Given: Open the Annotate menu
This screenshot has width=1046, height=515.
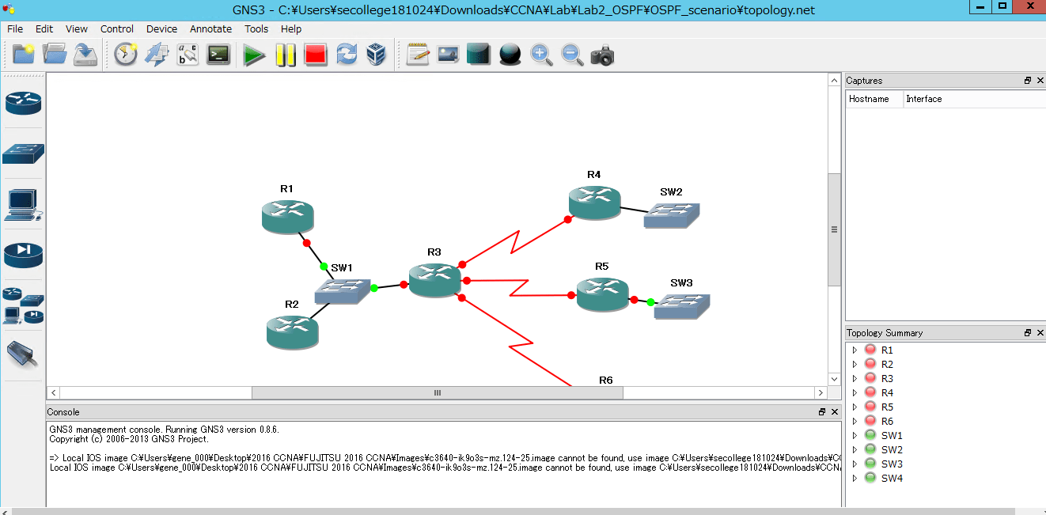Looking at the screenshot, I should tap(211, 28).
